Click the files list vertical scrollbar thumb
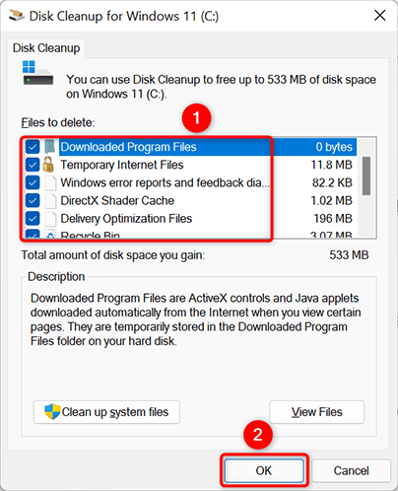398x491 pixels. pyautogui.click(x=366, y=175)
